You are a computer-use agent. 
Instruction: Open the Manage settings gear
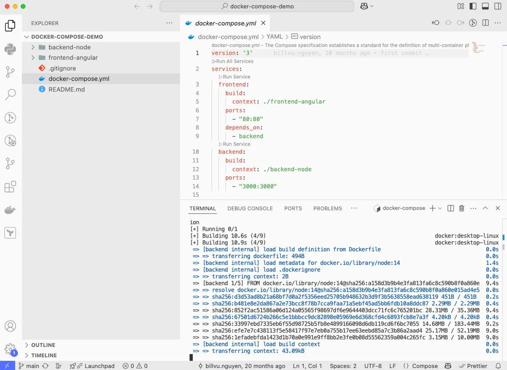tap(10, 349)
